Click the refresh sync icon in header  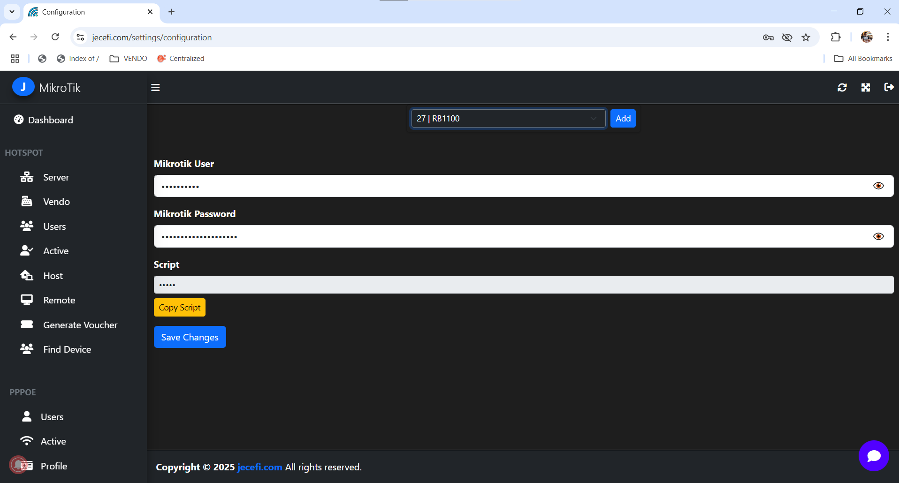[x=842, y=87]
